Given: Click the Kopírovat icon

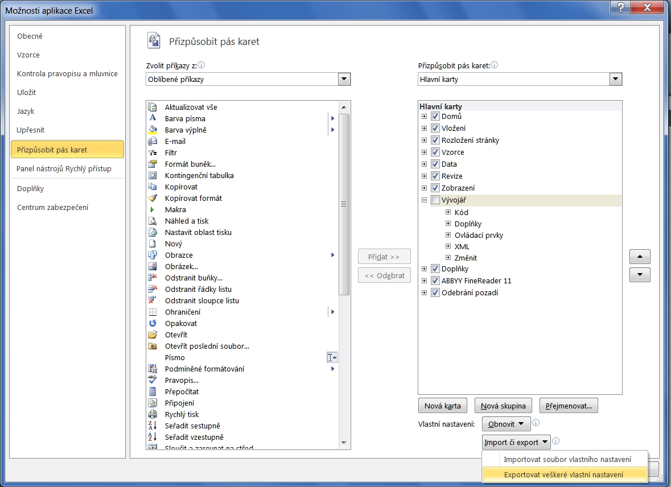Looking at the screenshot, I should click(153, 187).
